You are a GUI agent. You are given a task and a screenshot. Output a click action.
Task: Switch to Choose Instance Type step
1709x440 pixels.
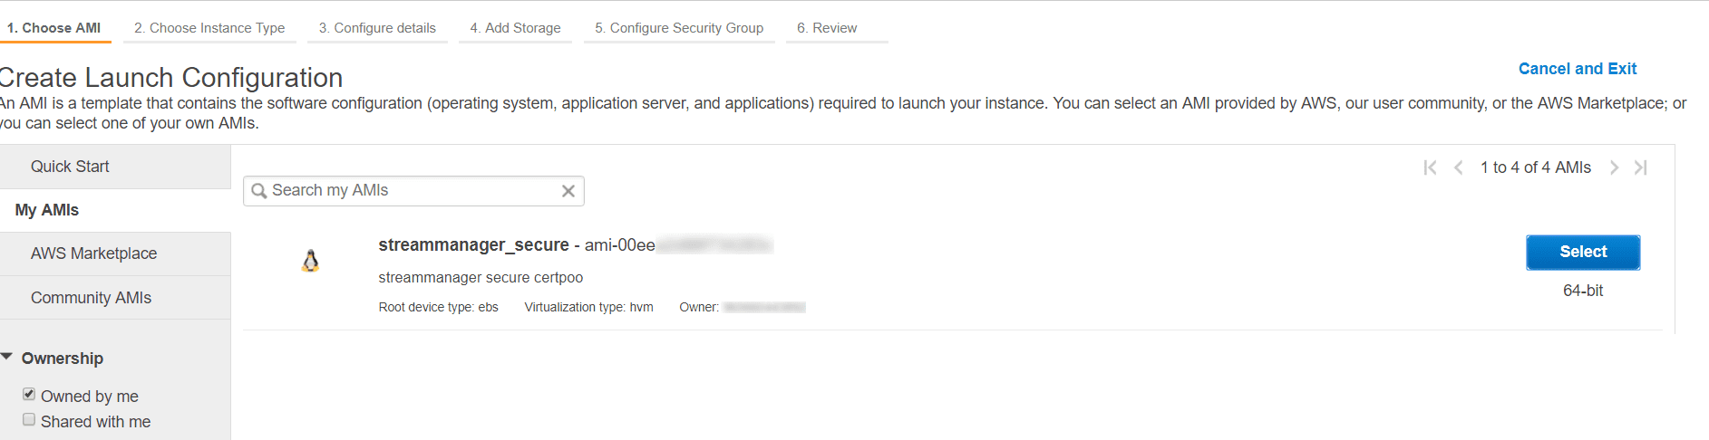pos(209,28)
